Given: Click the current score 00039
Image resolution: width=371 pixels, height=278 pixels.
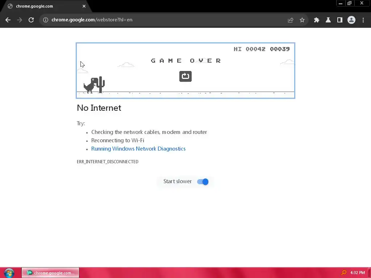Looking at the screenshot, I should click(280, 49).
